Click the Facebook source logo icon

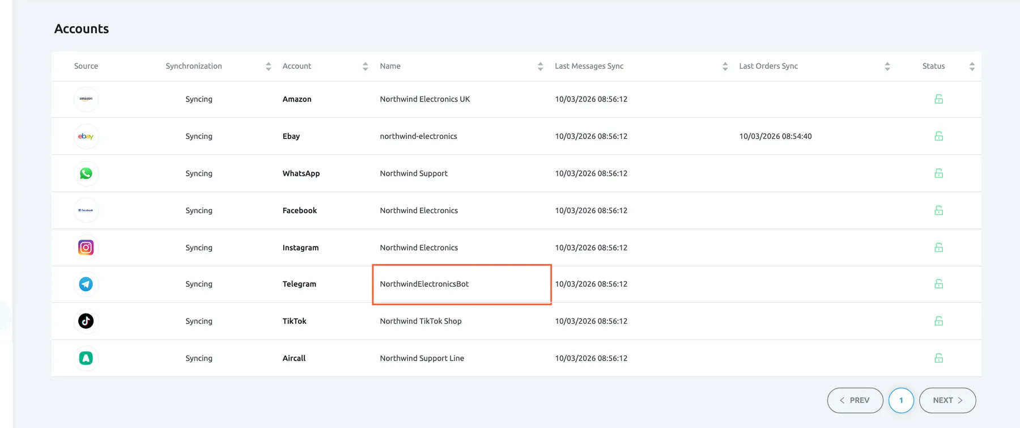[86, 210]
